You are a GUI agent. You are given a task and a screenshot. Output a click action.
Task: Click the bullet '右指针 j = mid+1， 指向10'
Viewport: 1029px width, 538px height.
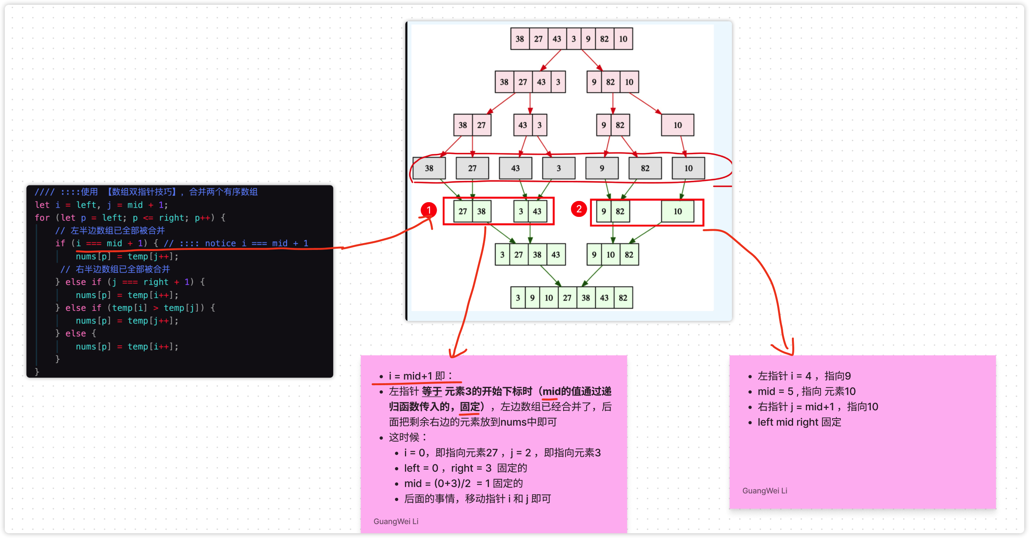tap(818, 407)
